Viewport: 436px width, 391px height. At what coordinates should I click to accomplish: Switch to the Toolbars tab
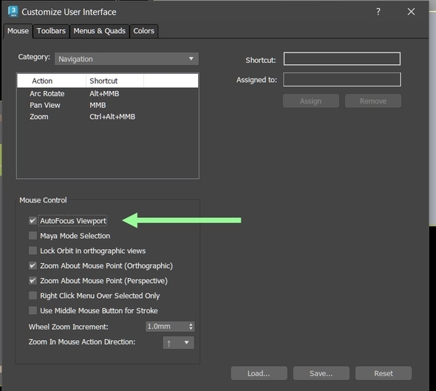point(51,31)
